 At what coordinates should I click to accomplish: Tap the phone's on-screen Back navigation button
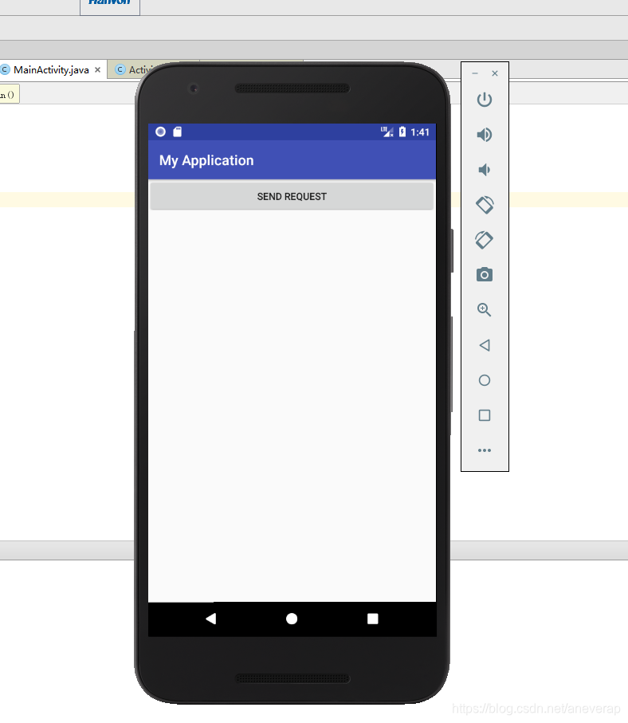[210, 619]
